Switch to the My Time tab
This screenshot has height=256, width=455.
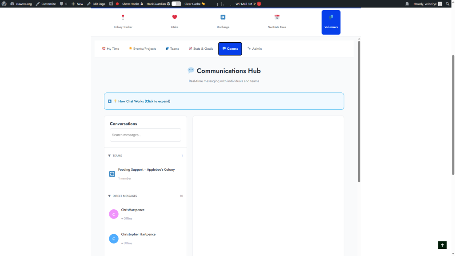[x=111, y=48]
